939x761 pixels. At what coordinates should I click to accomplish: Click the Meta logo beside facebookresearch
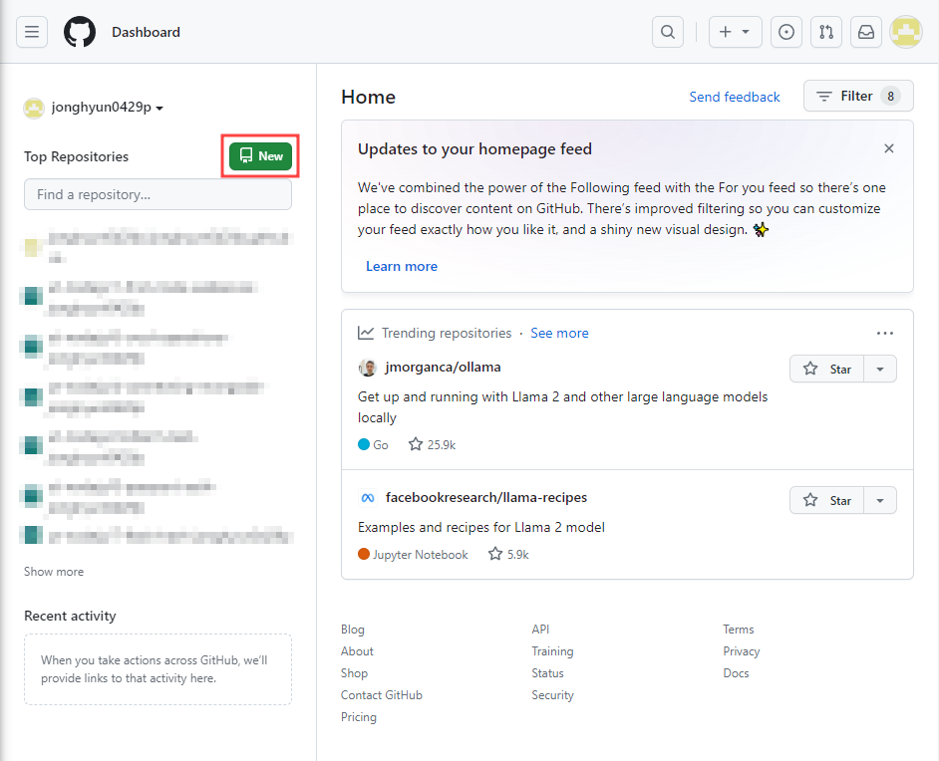pyautogui.click(x=367, y=498)
